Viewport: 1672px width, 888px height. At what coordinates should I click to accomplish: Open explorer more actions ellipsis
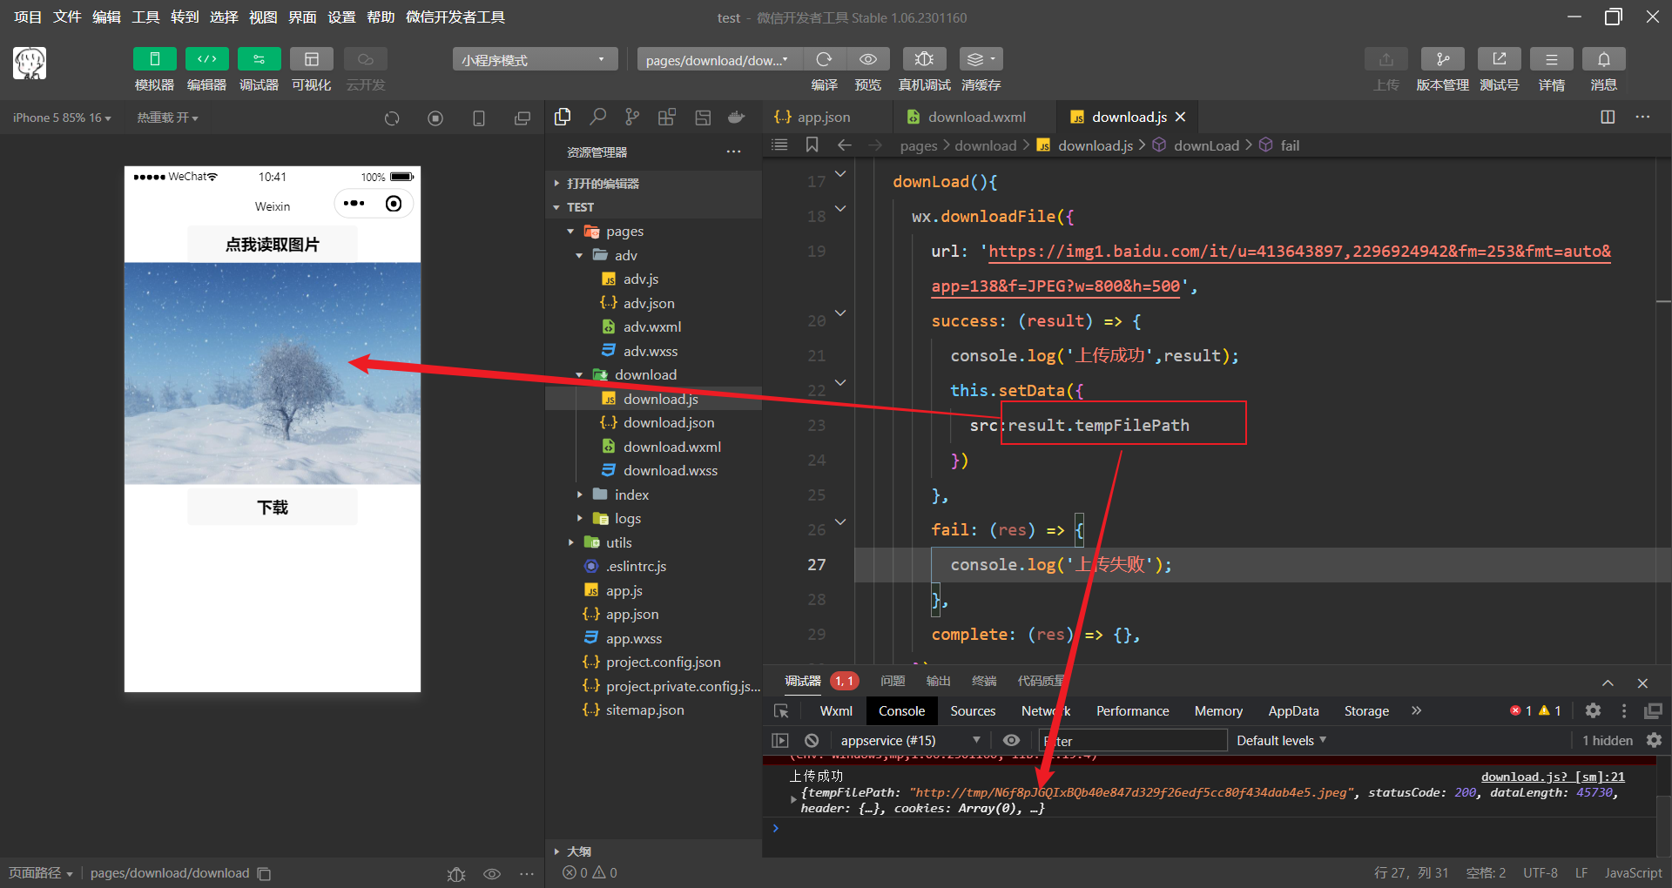[734, 152]
